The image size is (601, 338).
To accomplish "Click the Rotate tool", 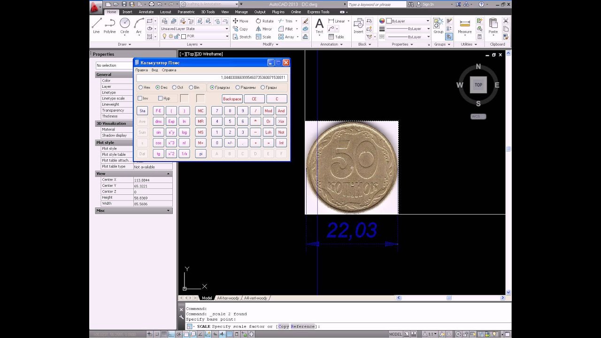I will (x=264, y=21).
